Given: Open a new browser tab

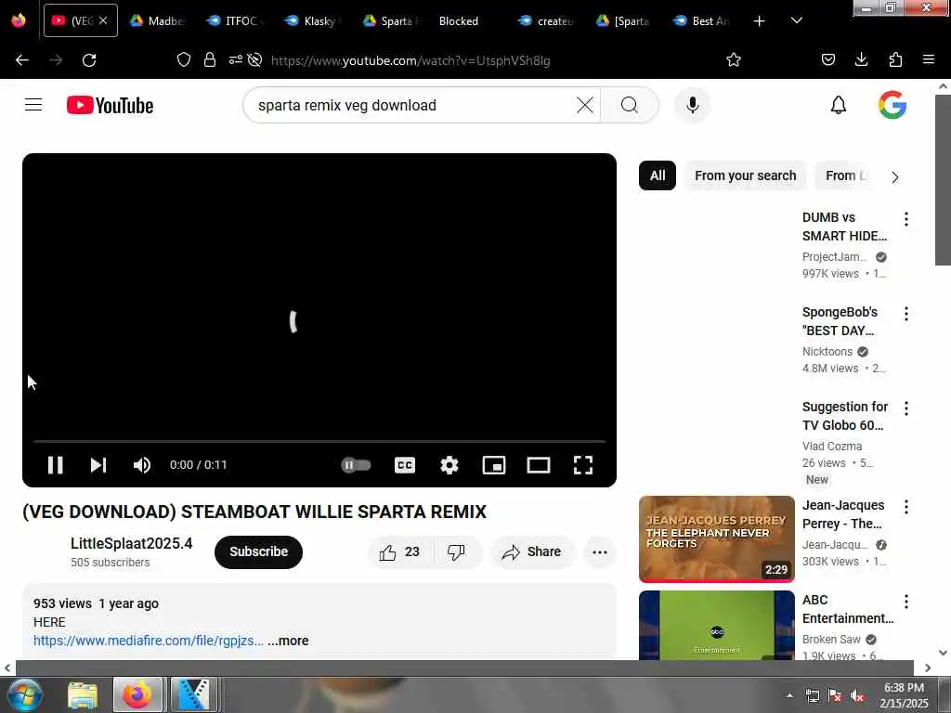Looking at the screenshot, I should (759, 21).
